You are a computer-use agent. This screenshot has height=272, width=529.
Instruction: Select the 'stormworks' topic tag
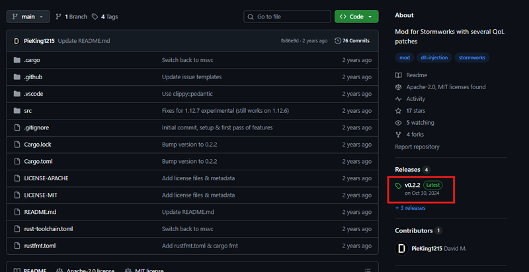click(472, 57)
